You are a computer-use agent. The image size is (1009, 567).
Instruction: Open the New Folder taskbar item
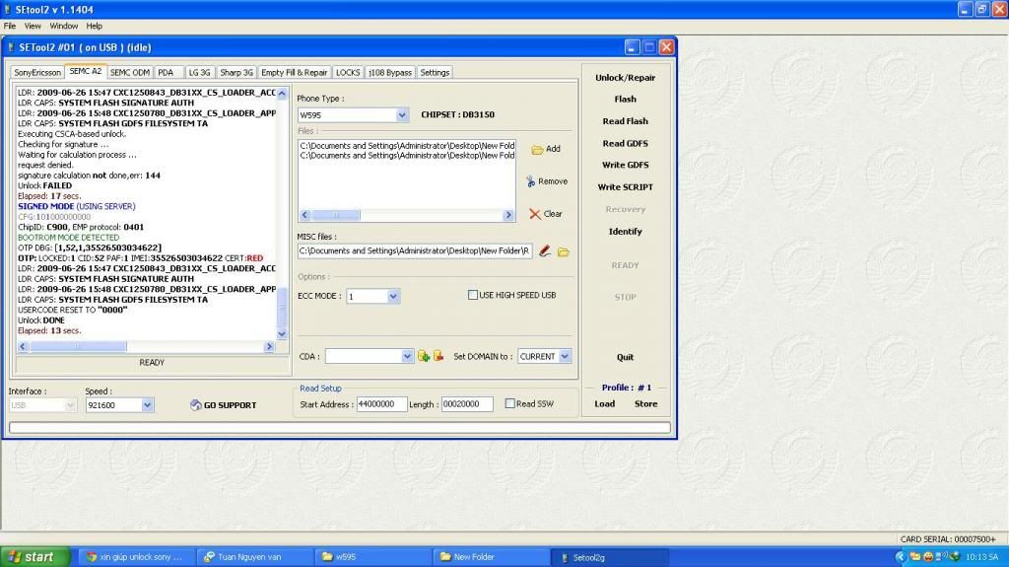point(491,557)
